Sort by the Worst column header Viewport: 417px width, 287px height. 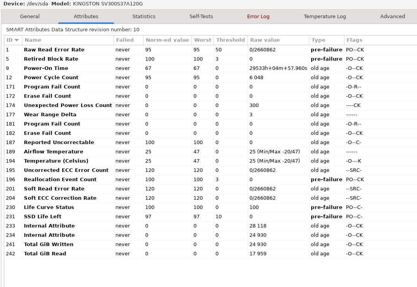coord(203,40)
